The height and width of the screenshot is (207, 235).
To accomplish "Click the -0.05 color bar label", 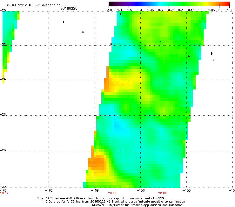I will tap(211, 10).
